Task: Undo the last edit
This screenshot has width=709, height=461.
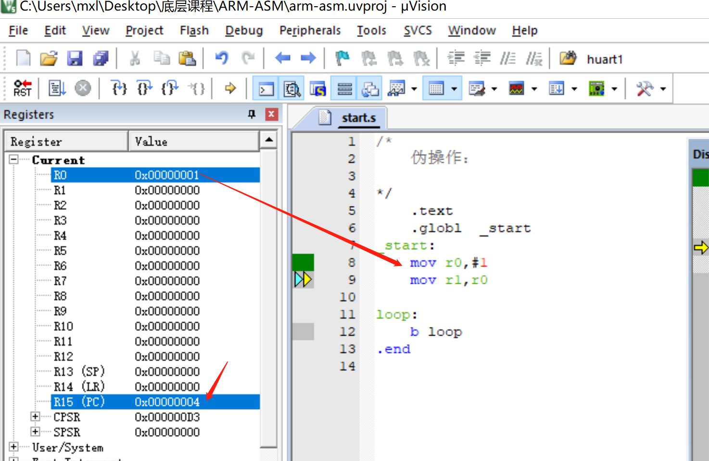Action: tap(222, 58)
